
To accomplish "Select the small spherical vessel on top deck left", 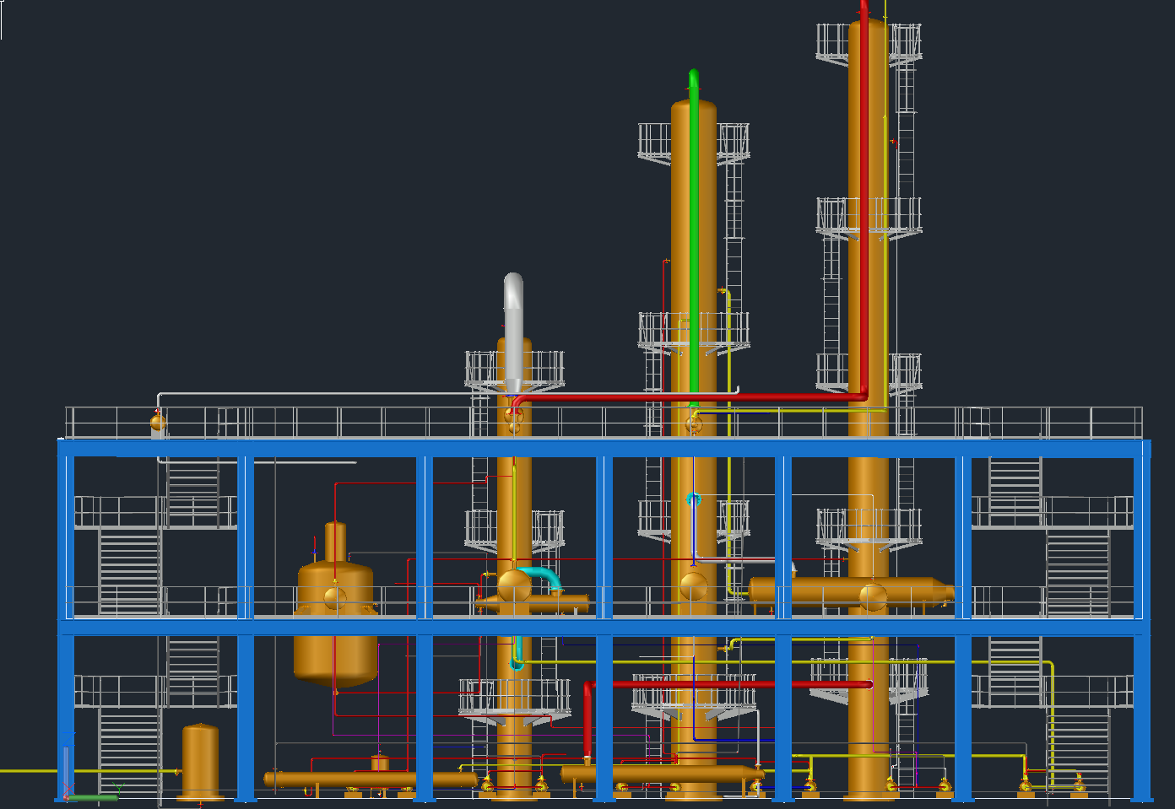I will pyautogui.click(x=158, y=423).
